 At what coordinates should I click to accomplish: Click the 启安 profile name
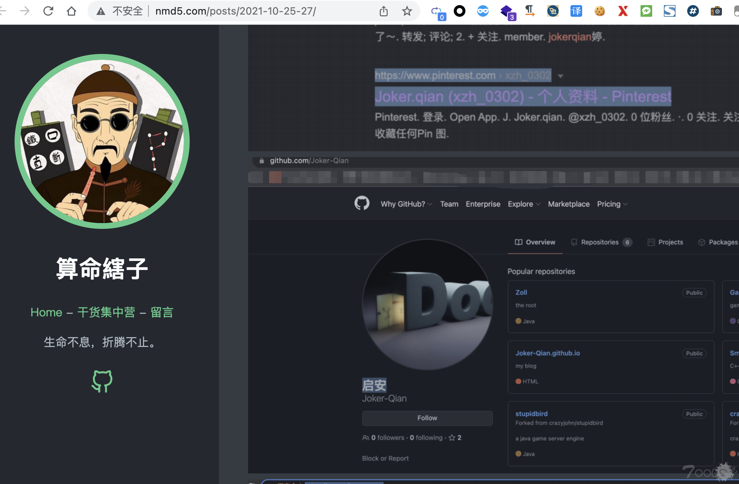[x=374, y=385]
